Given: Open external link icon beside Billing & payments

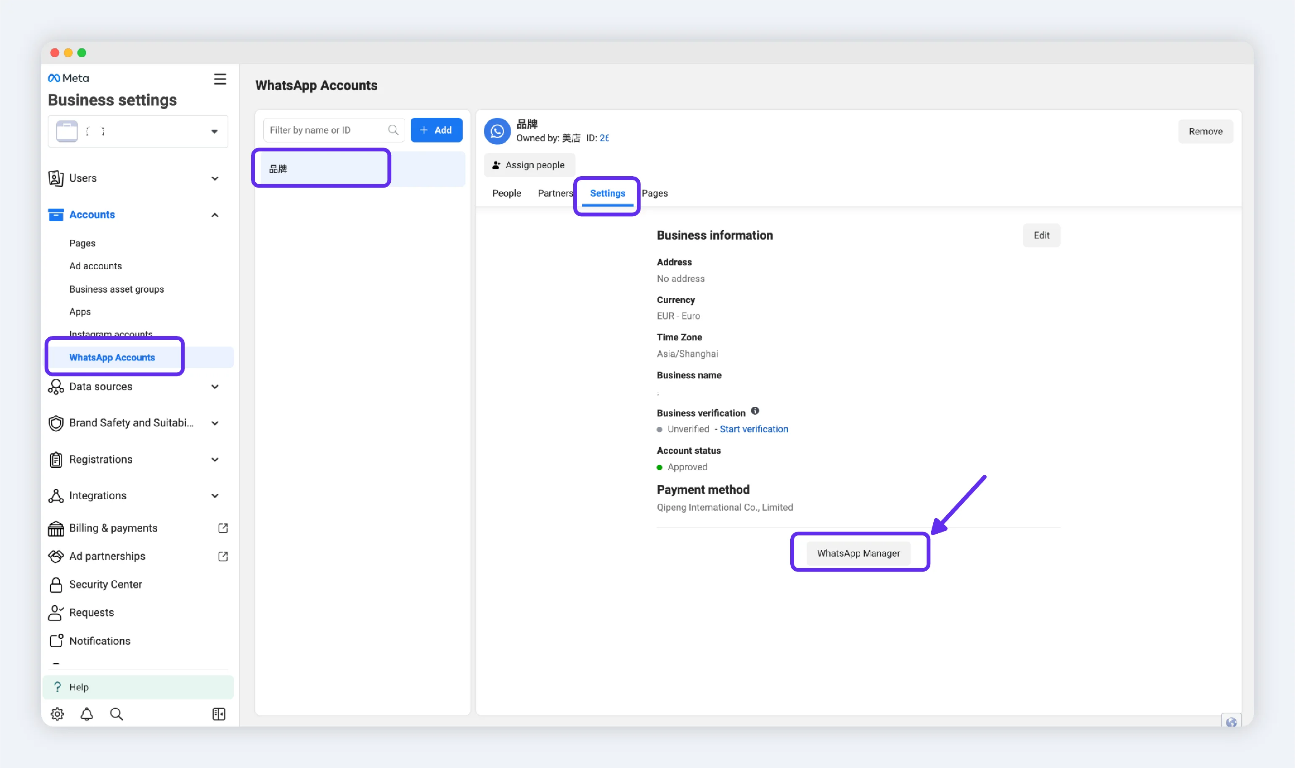Looking at the screenshot, I should tap(223, 528).
